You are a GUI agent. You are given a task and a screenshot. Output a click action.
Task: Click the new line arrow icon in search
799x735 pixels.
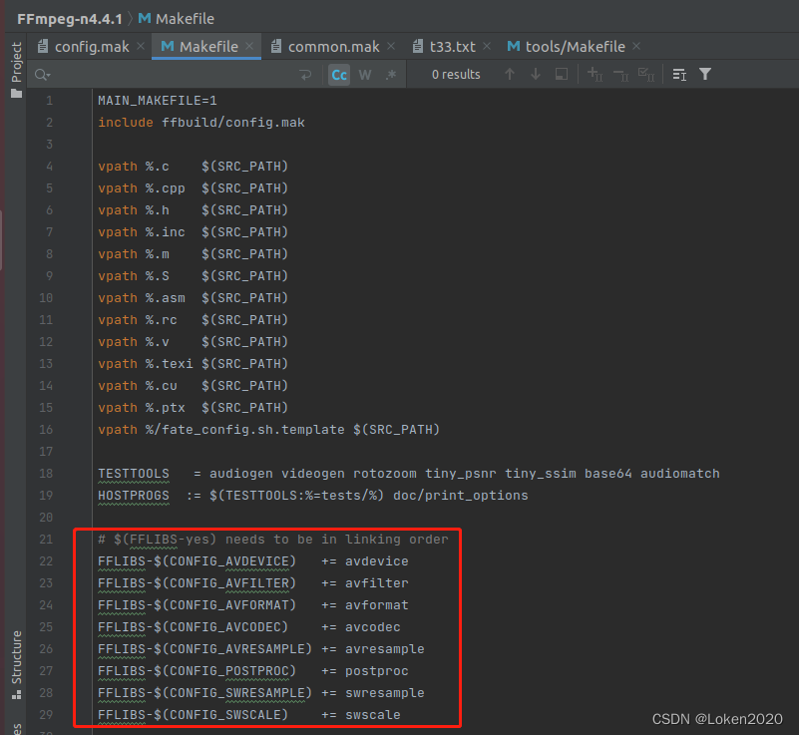[306, 75]
